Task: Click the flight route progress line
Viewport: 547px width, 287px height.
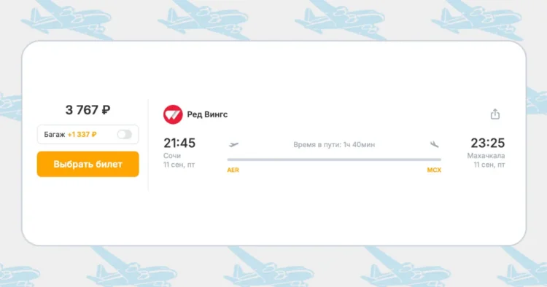Action: 334,160
